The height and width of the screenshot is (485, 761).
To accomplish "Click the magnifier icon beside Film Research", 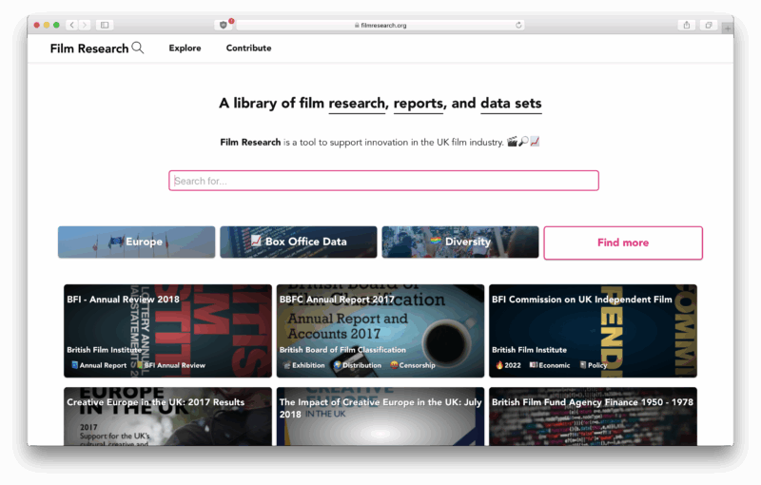I will click(x=138, y=48).
